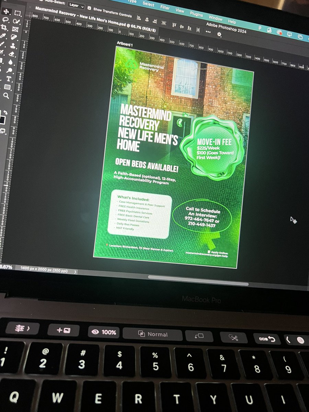Select the Lasso tool
The width and height of the screenshot is (309, 412).
tap(5, 19)
